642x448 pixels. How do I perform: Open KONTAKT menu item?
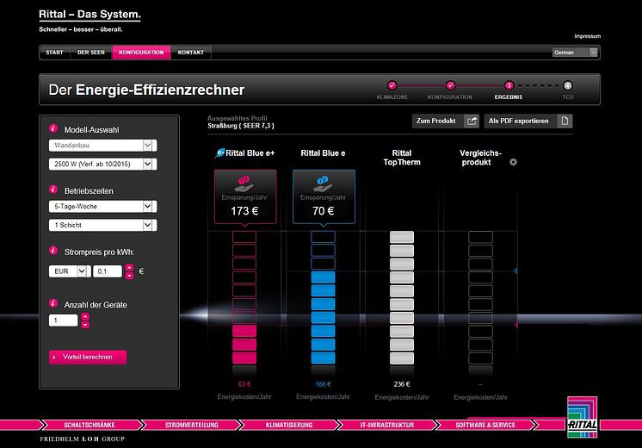click(x=191, y=53)
